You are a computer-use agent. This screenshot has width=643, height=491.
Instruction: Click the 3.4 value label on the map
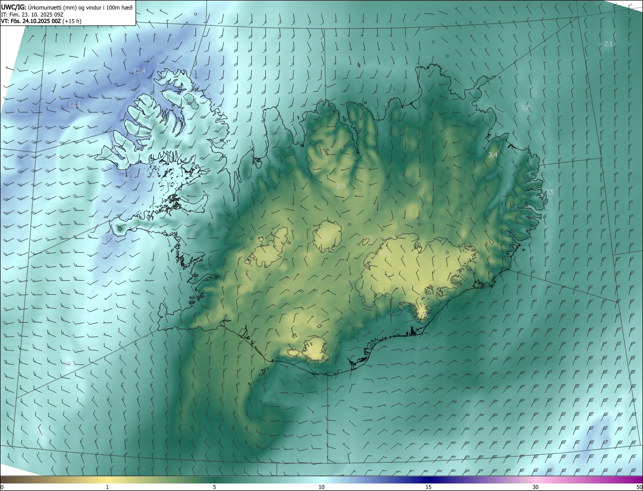coord(493,155)
